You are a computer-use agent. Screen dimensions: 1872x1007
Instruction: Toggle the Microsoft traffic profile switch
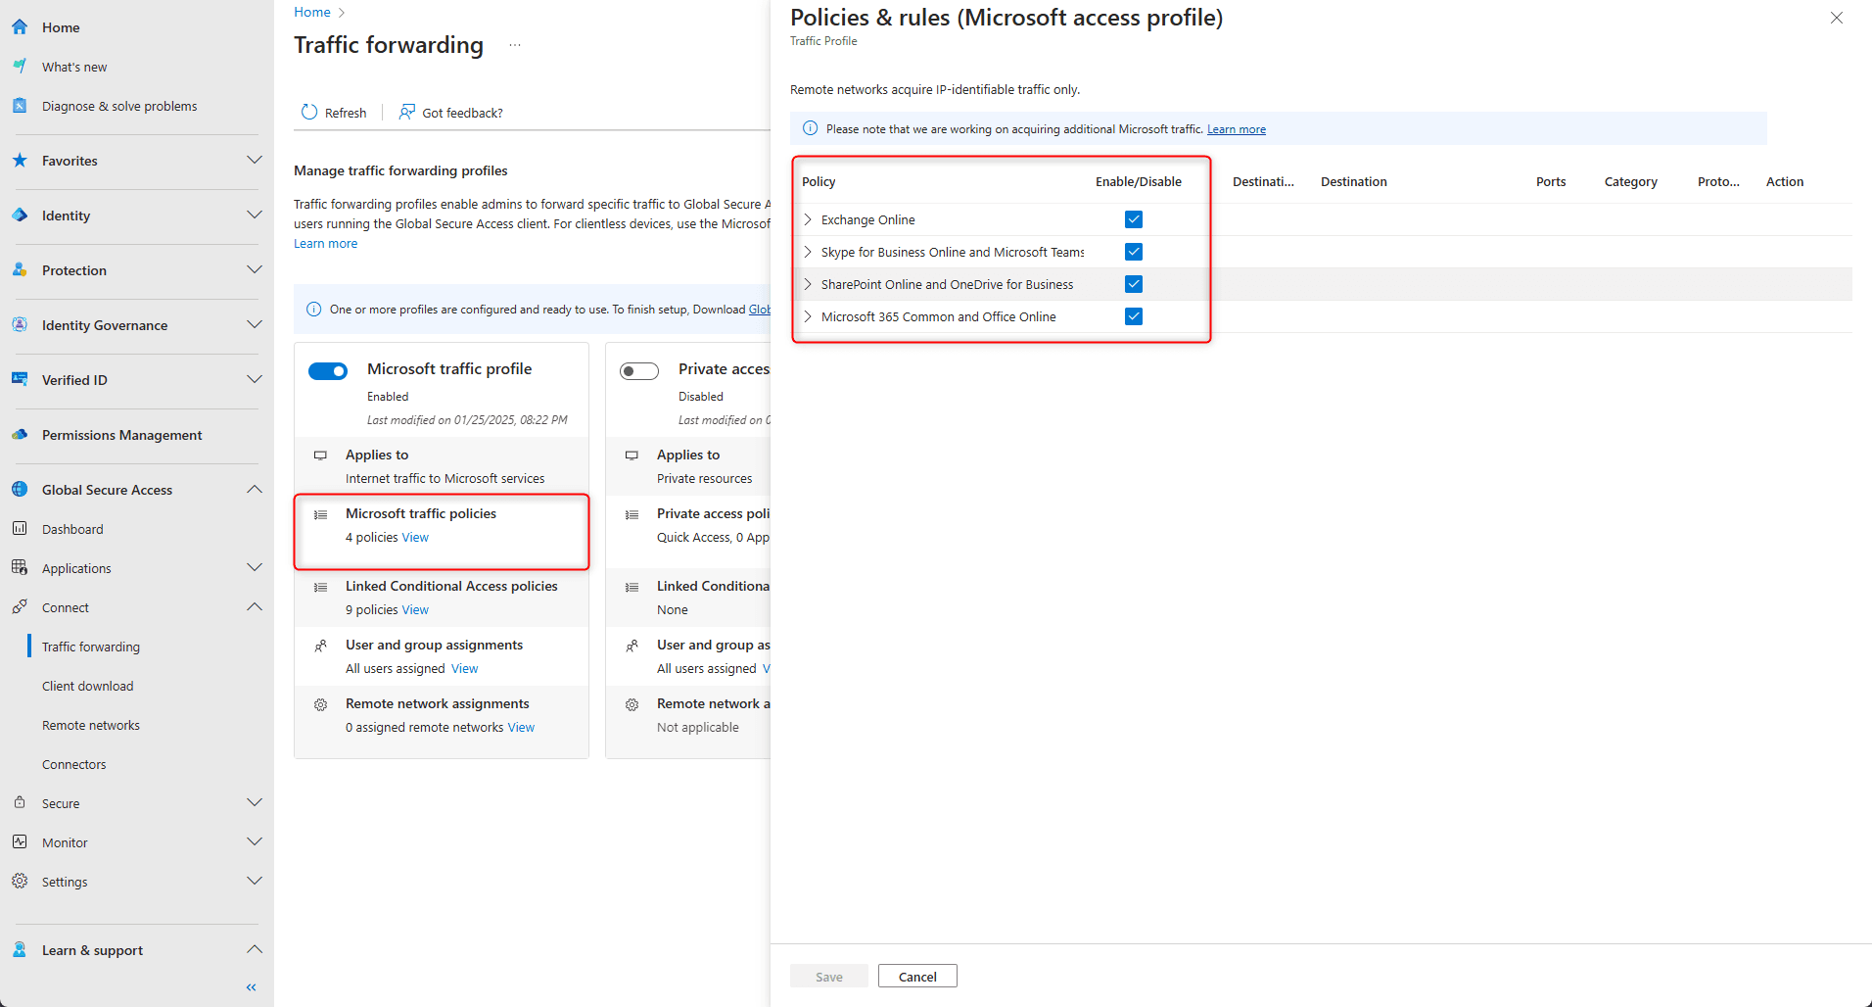pyautogui.click(x=328, y=371)
